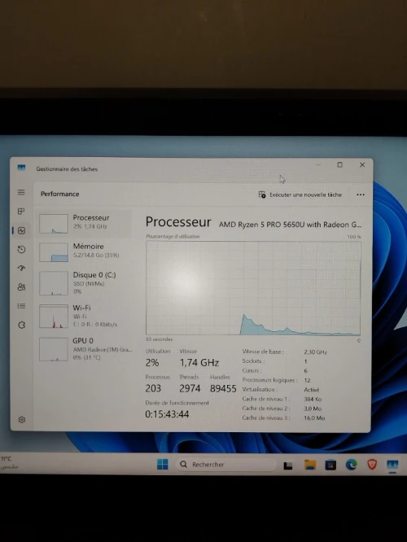
Task: Open the Startup apps sidebar icon
Action: pyautogui.click(x=21, y=268)
